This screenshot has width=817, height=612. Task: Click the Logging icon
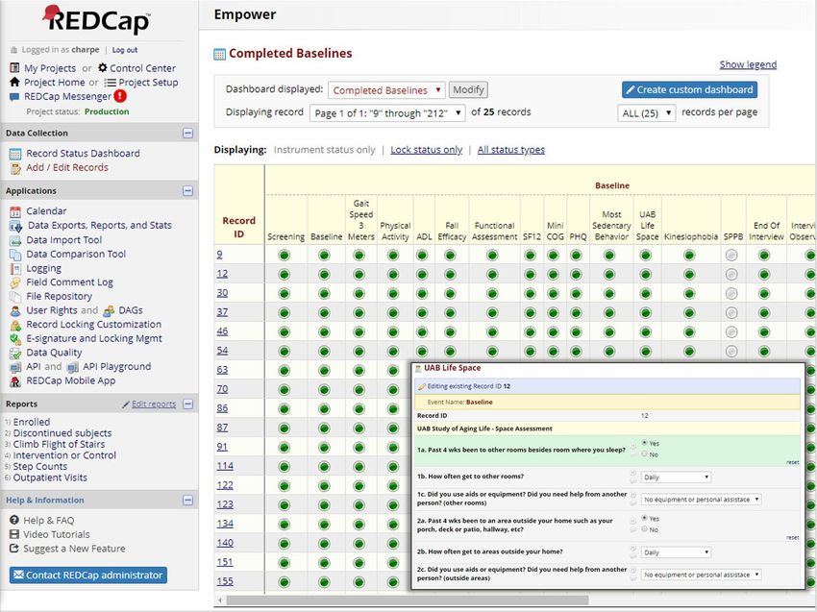click(x=15, y=269)
